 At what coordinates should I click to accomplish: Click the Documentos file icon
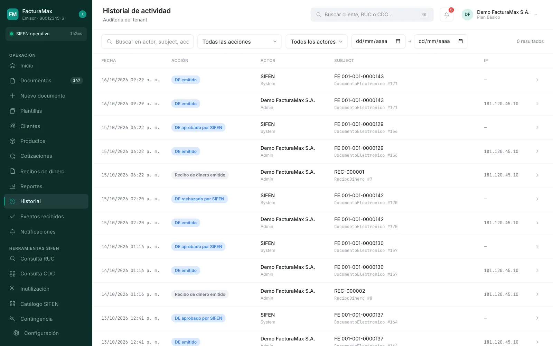coord(12,81)
